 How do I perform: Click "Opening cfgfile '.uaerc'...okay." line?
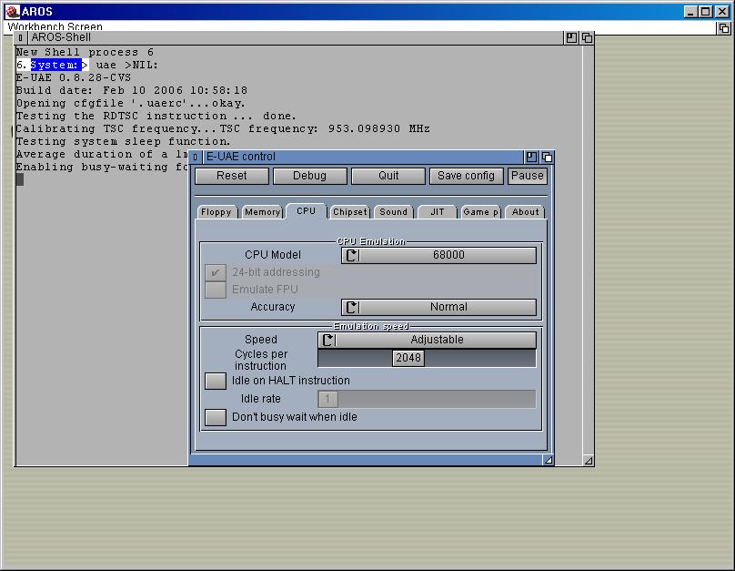point(130,103)
